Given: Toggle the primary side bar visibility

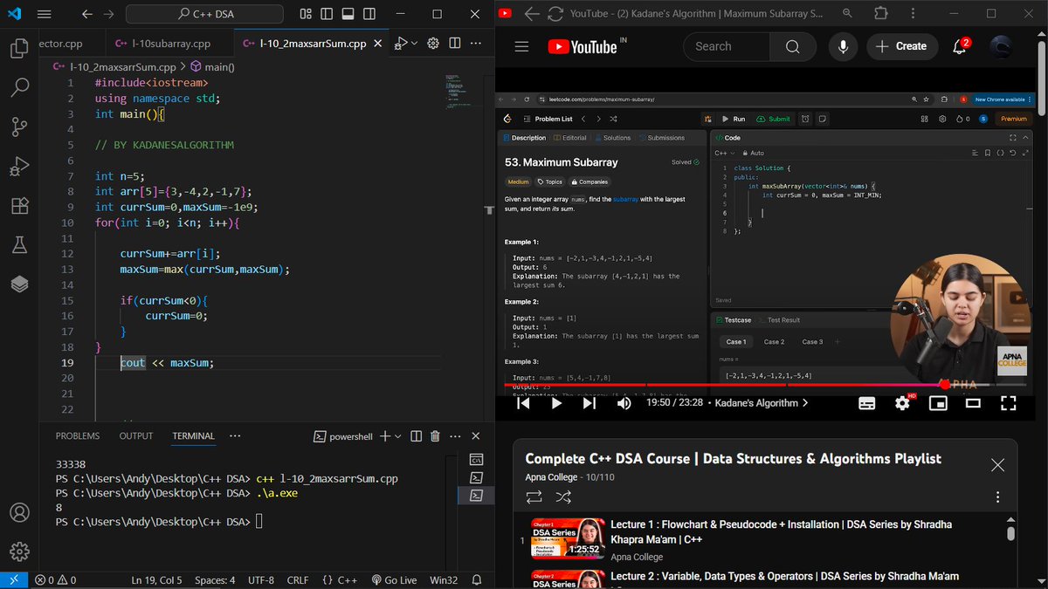Looking at the screenshot, I should coord(327,15).
